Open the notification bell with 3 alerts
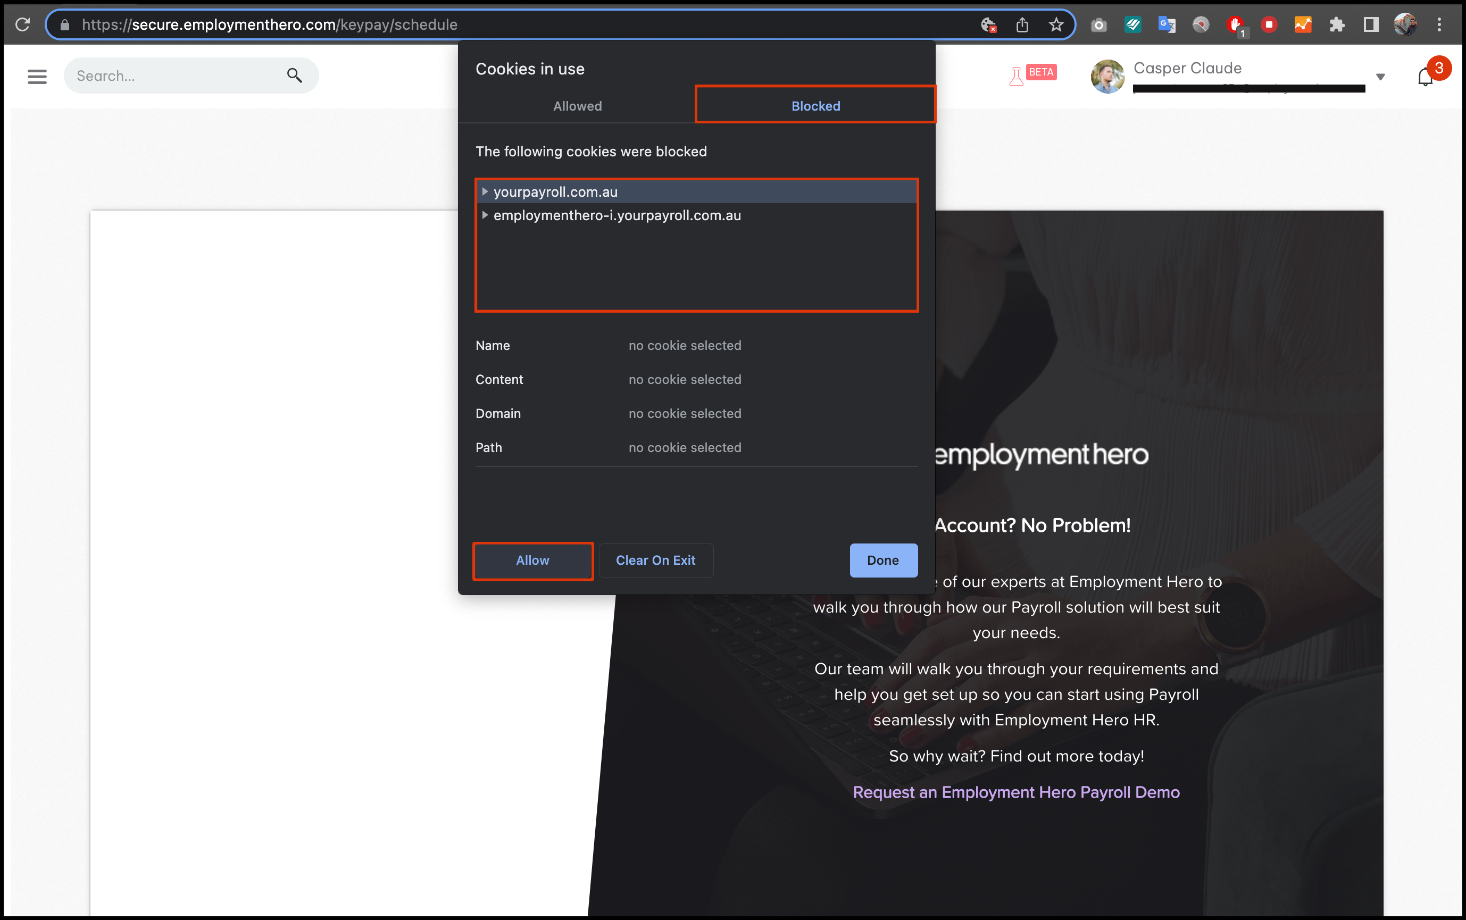Viewport: 1466px width, 920px height. coord(1425,77)
